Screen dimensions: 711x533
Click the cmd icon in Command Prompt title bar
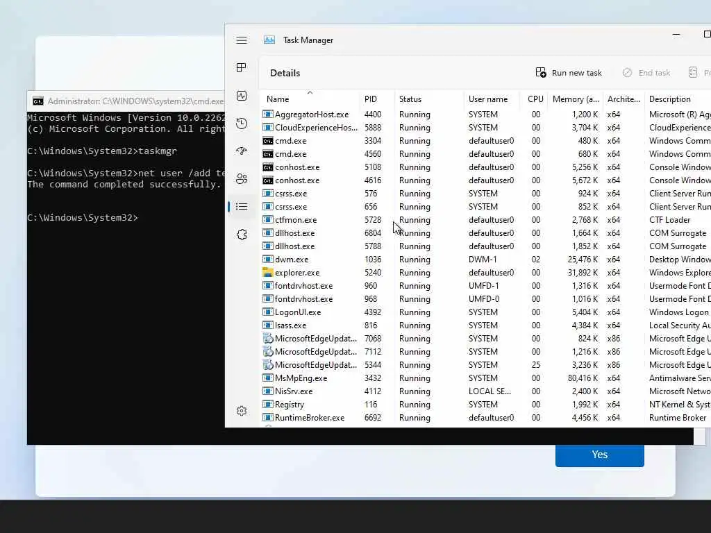tap(39, 101)
